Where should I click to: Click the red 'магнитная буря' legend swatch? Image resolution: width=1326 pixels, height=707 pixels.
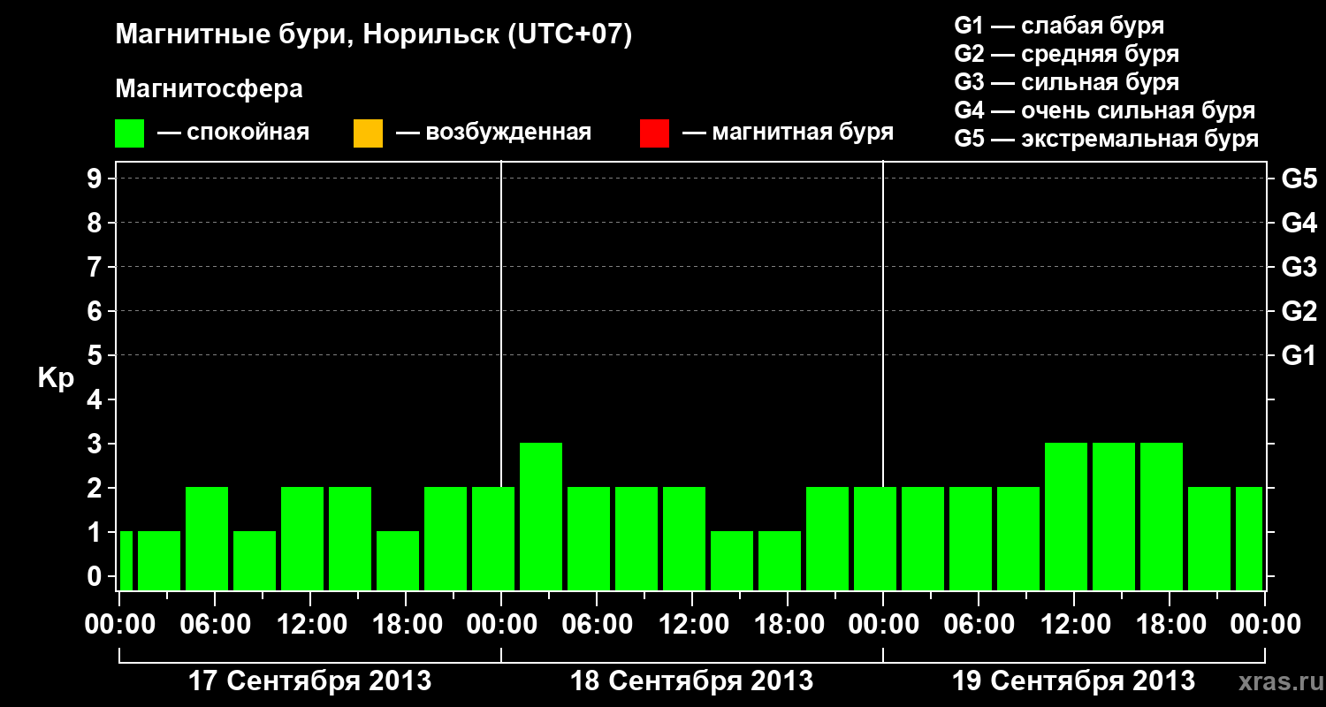coord(654,133)
